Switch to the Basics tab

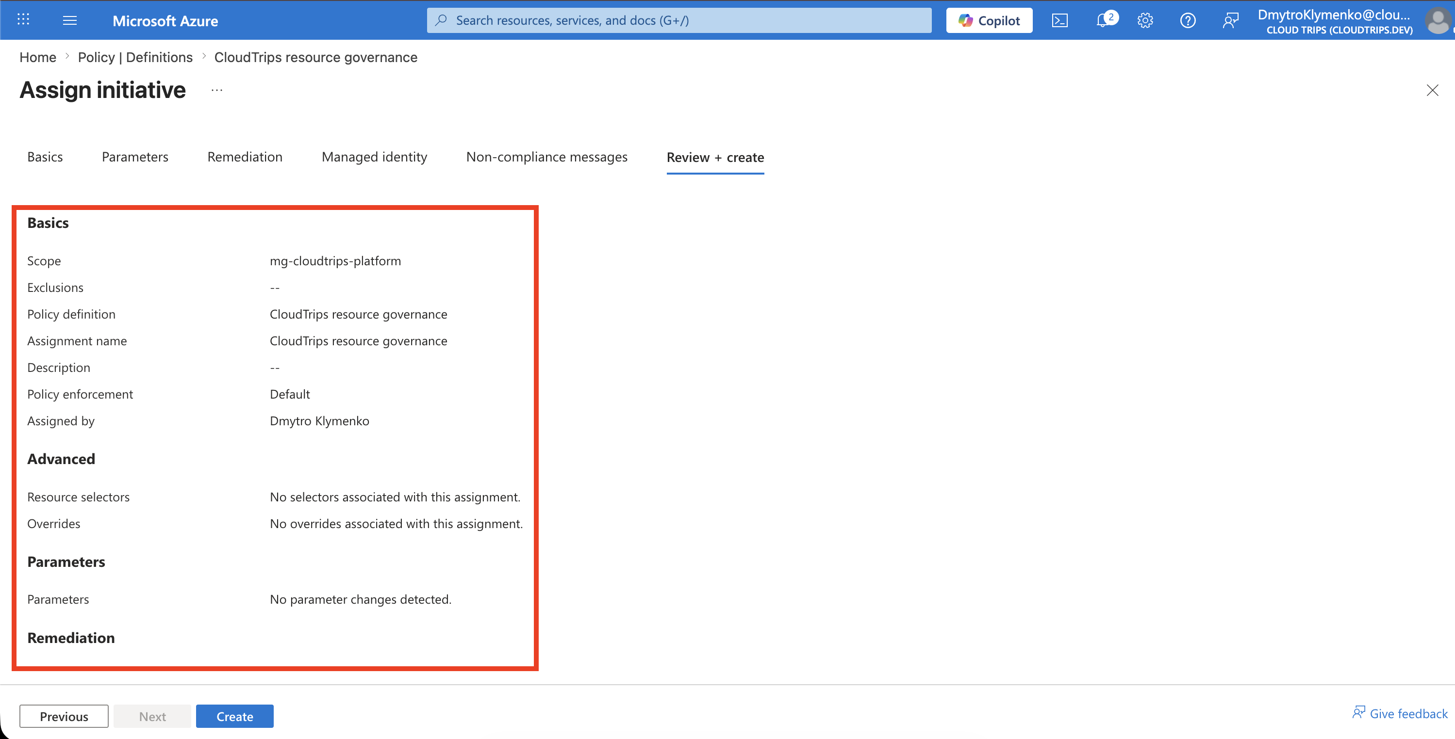point(45,157)
